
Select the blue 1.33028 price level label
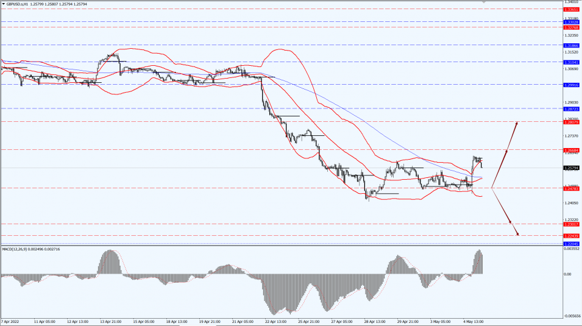point(572,22)
